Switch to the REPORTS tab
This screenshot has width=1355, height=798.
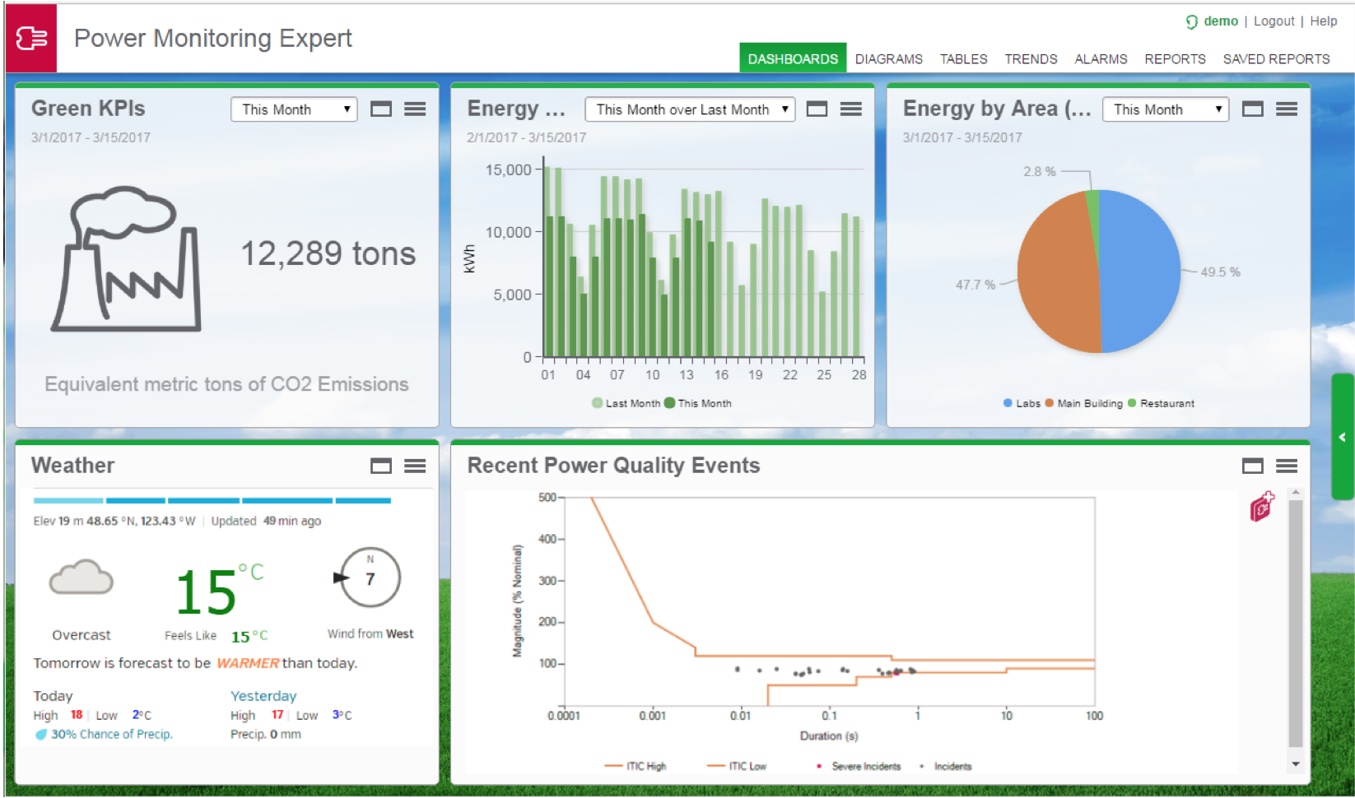click(1175, 59)
